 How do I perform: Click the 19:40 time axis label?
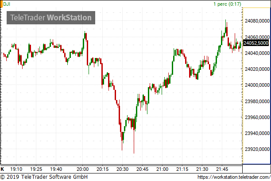point(56,169)
